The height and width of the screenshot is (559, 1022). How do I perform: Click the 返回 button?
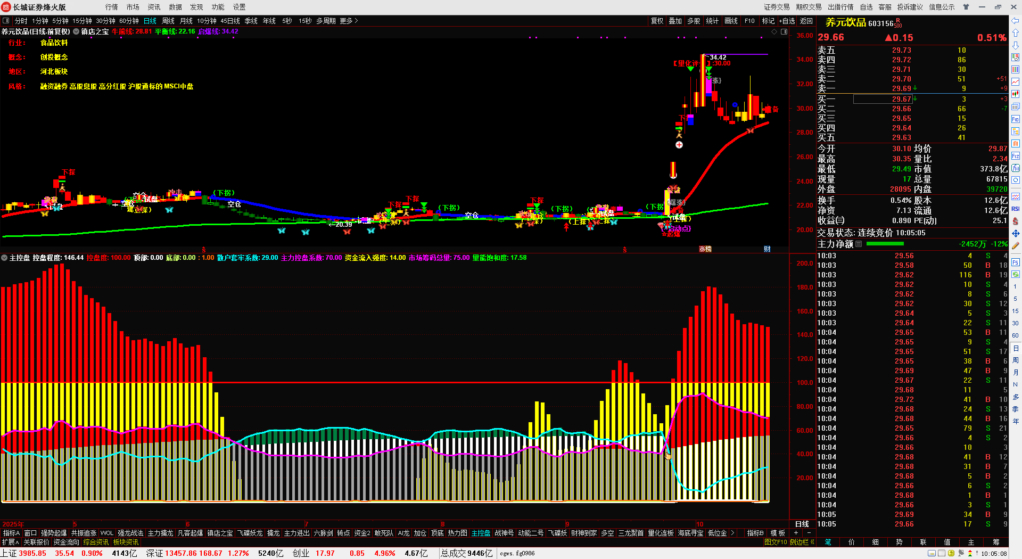click(x=806, y=21)
